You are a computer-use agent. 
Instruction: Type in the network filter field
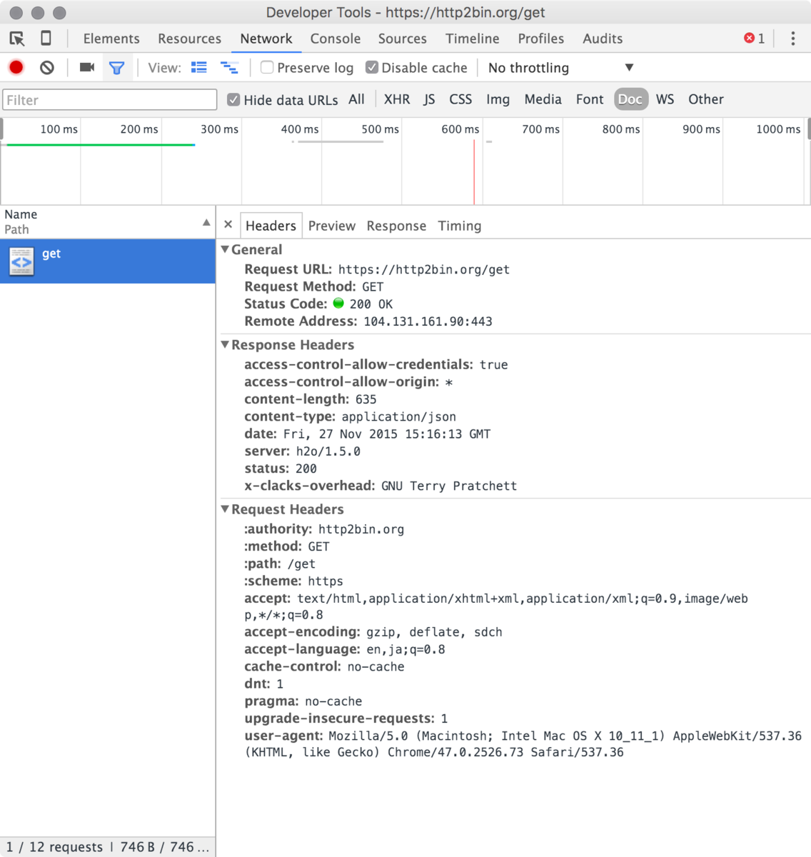(109, 99)
